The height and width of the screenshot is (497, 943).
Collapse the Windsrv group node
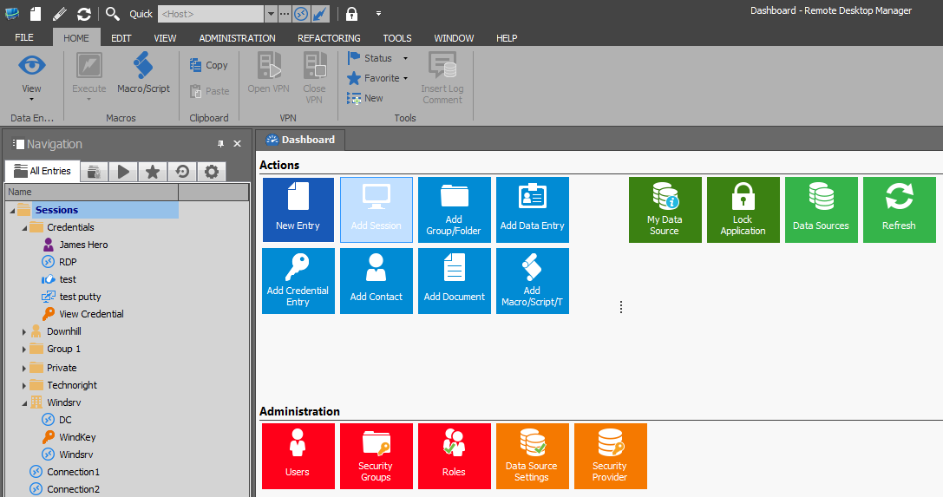(x=24, y=402)
